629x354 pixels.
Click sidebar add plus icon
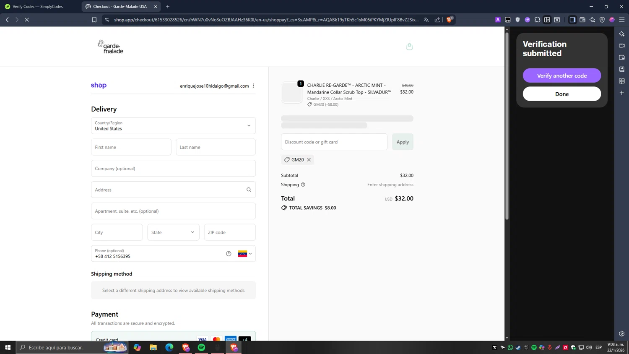pos(622,93)
